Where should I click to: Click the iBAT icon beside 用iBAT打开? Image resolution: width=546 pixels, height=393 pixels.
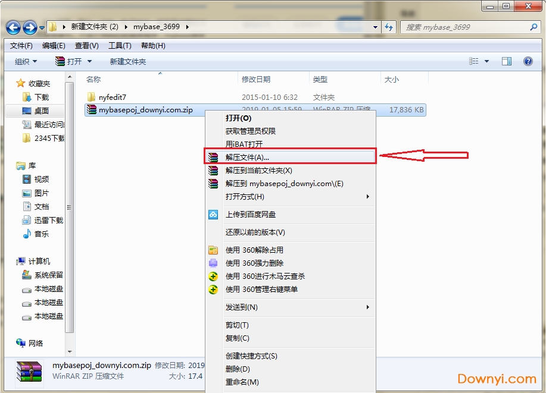pyautogui.click(x=213, y=143)
